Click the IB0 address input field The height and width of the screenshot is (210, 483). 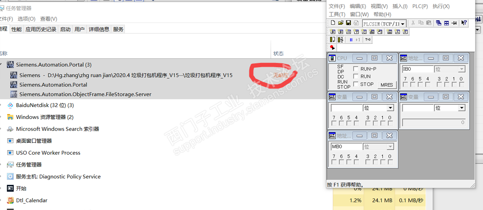tap(418, 69)
